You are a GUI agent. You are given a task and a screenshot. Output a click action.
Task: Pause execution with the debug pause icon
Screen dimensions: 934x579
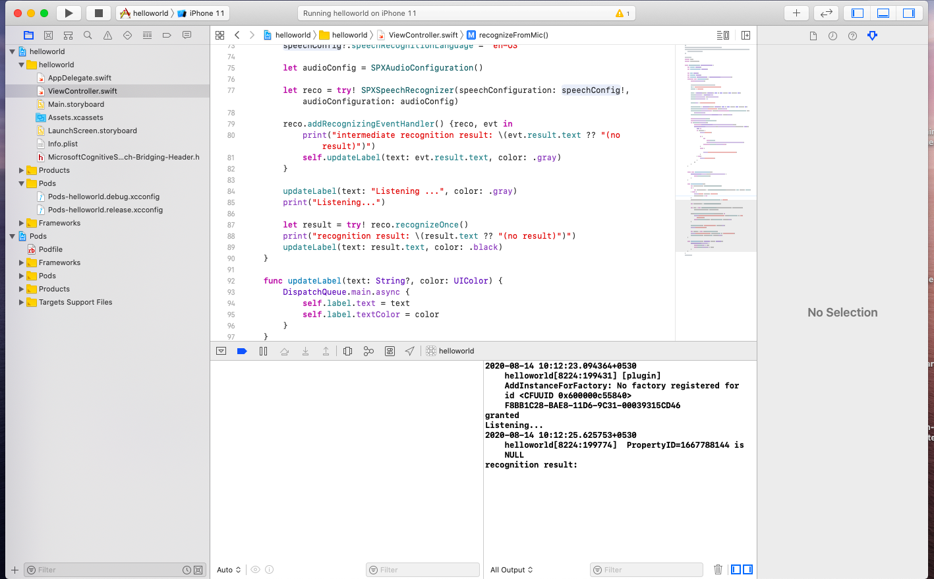click(263, 351)
